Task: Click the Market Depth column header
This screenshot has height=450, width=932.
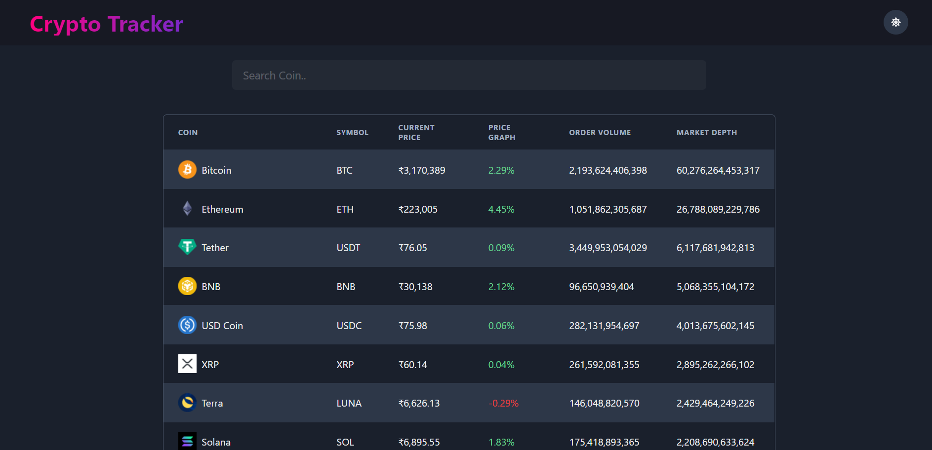Action: point(706,133)
